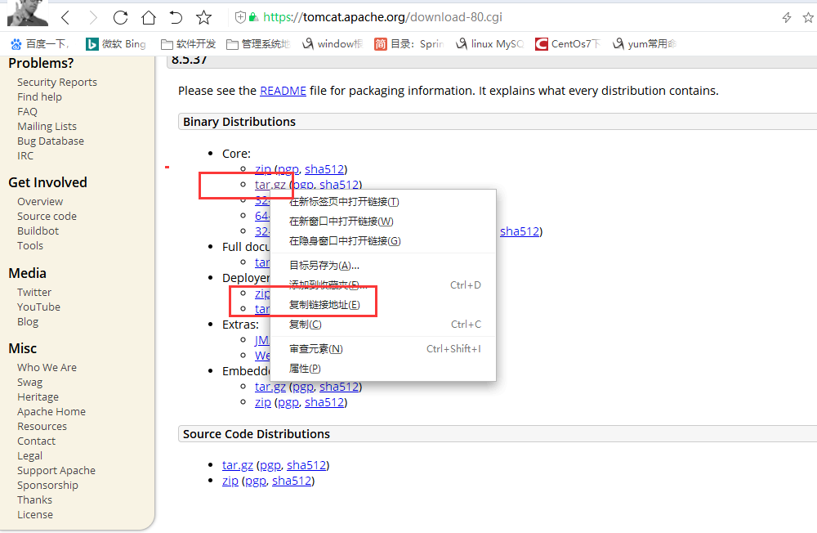Image resolution: width=817 pixels, height=533 pixels.
Task: Open the yum常用命 bookmark
Action: click(x=644, y=44)
